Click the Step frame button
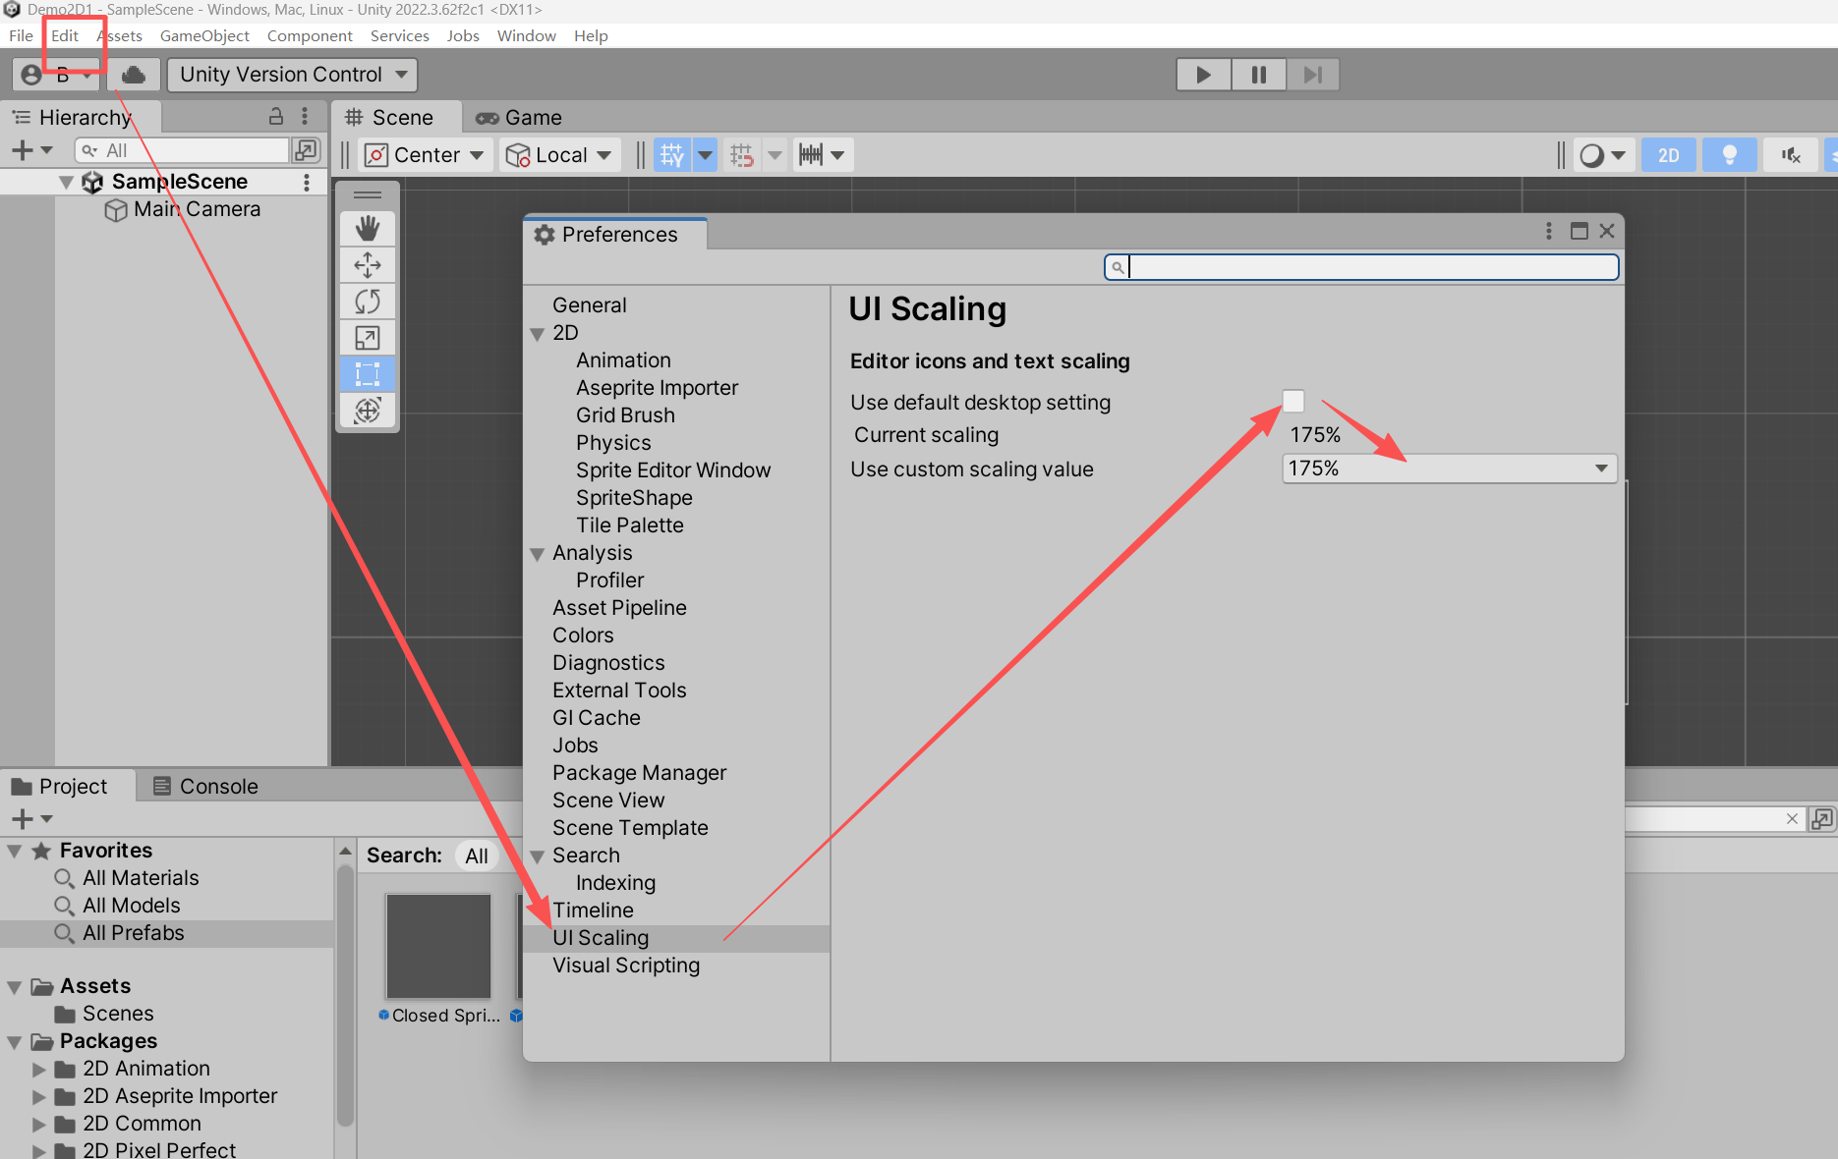Screen dimensions: 1838x1159 tap(1313, 75)
